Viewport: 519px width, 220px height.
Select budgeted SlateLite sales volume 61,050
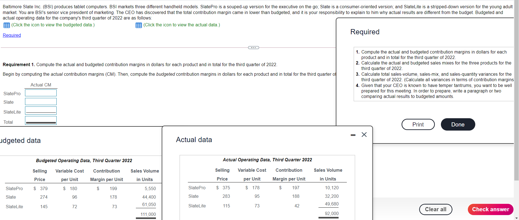(x=149, y=204)
